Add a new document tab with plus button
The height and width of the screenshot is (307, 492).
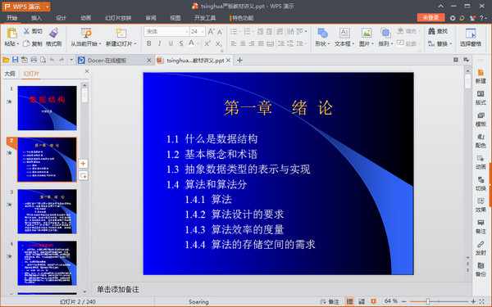click(x=239, y=60)
